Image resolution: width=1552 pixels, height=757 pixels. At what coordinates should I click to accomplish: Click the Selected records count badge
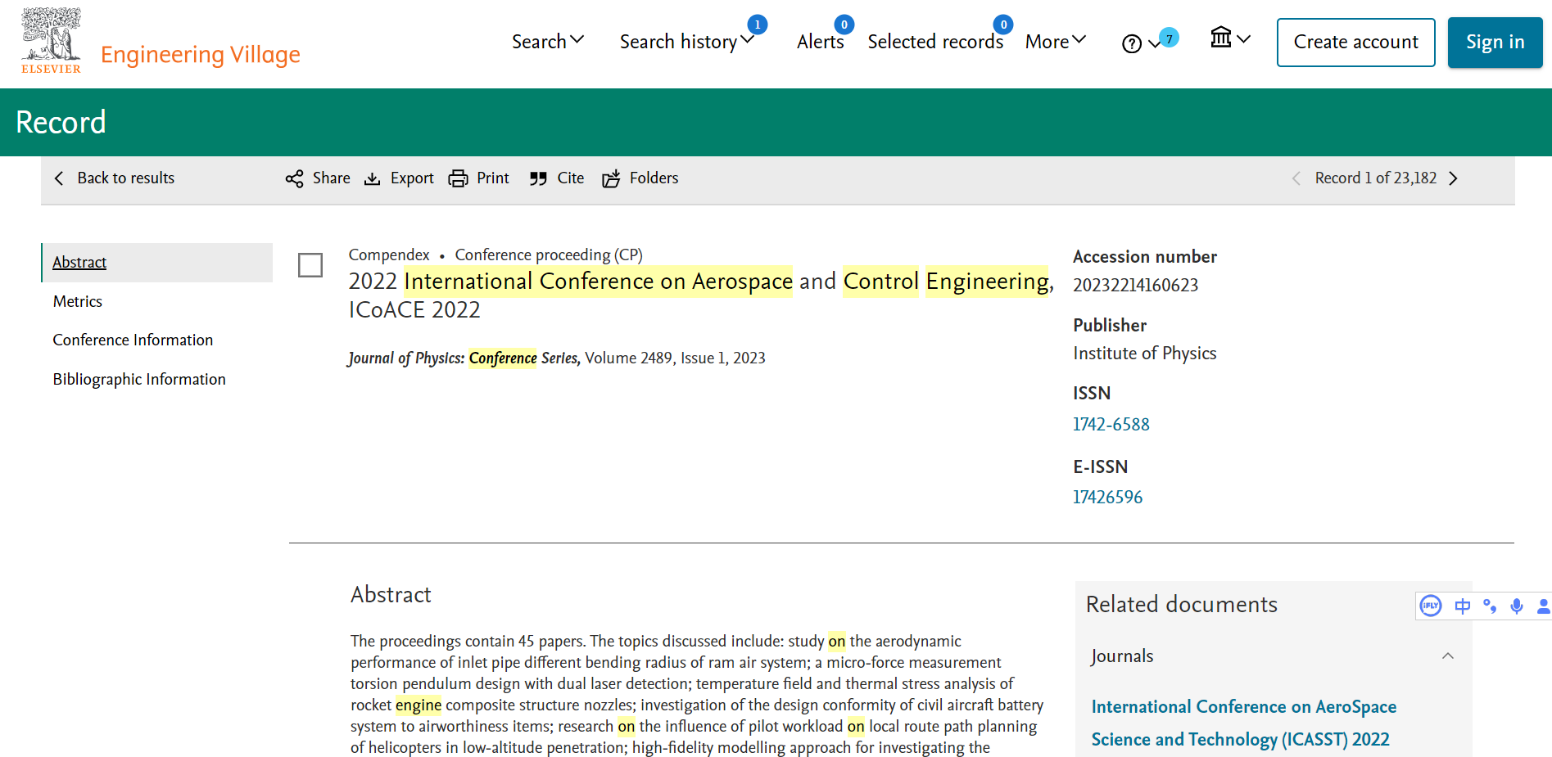(1003, 25)
